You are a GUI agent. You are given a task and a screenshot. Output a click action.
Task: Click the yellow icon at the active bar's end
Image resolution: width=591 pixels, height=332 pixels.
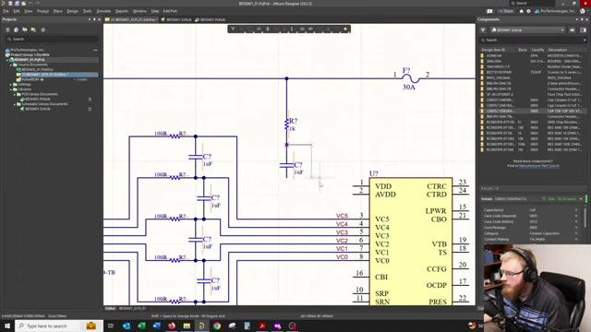coord(345,29)
